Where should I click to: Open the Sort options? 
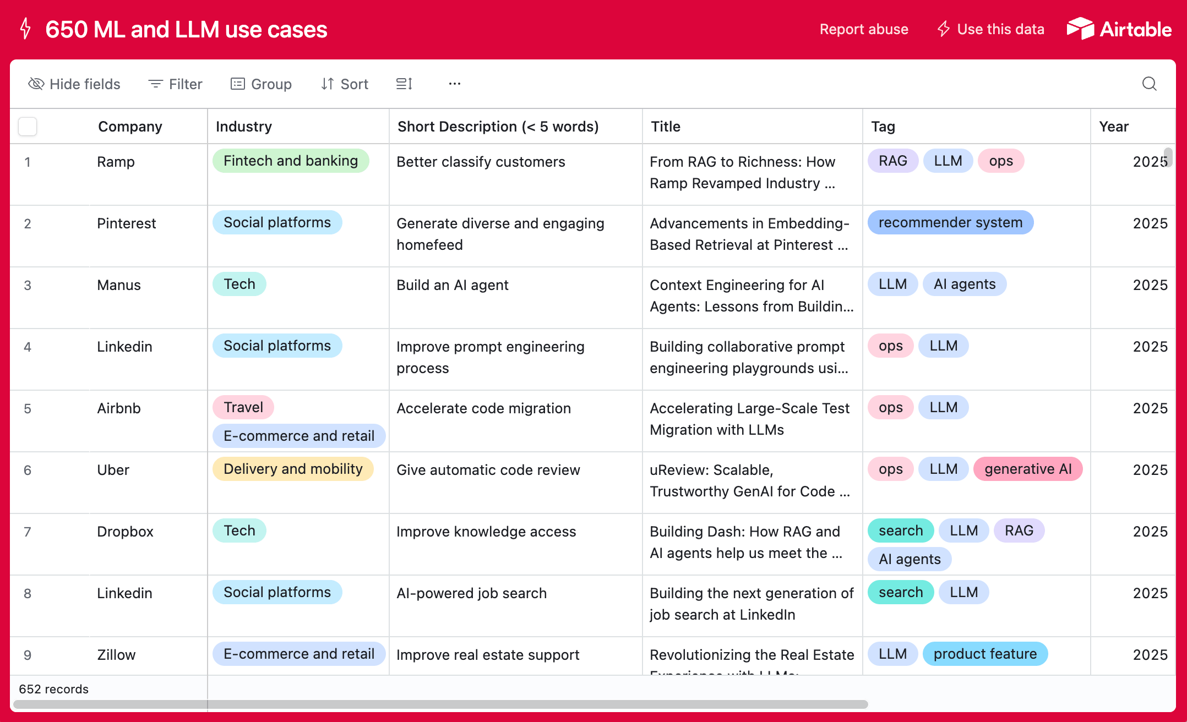point(345,84)
